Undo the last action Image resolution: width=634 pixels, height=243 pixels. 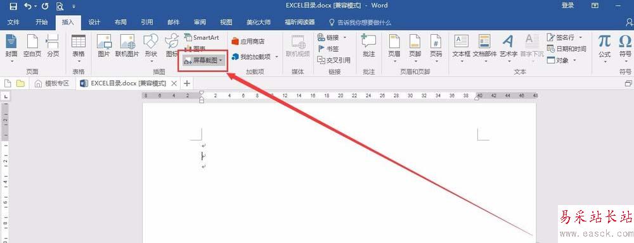(27, 6)
